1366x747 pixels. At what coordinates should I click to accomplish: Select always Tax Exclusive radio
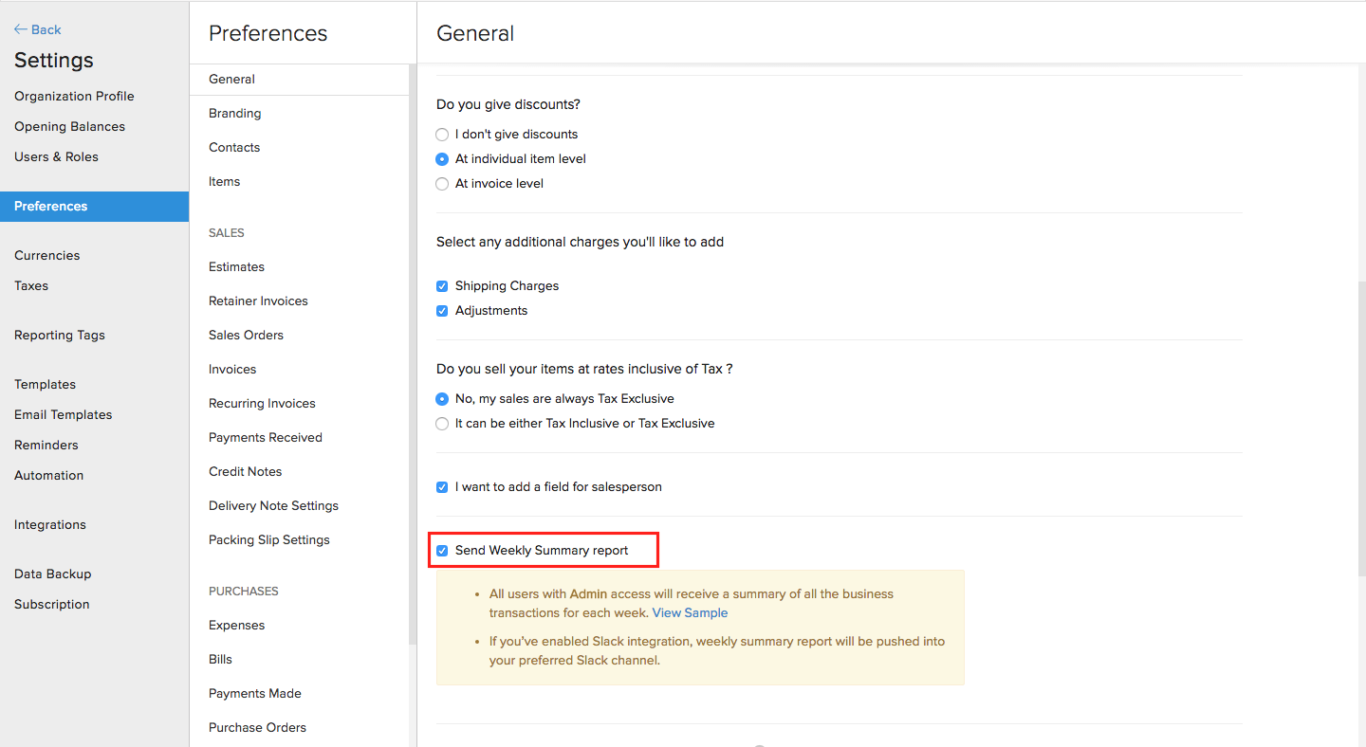tap(442, 399)
